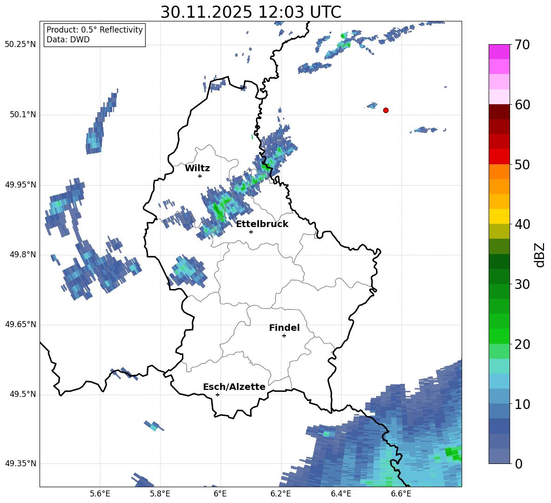Click the title 30.11.2025 12:03 UTC
Screen dimensions: 551x503
coord(251,12)
